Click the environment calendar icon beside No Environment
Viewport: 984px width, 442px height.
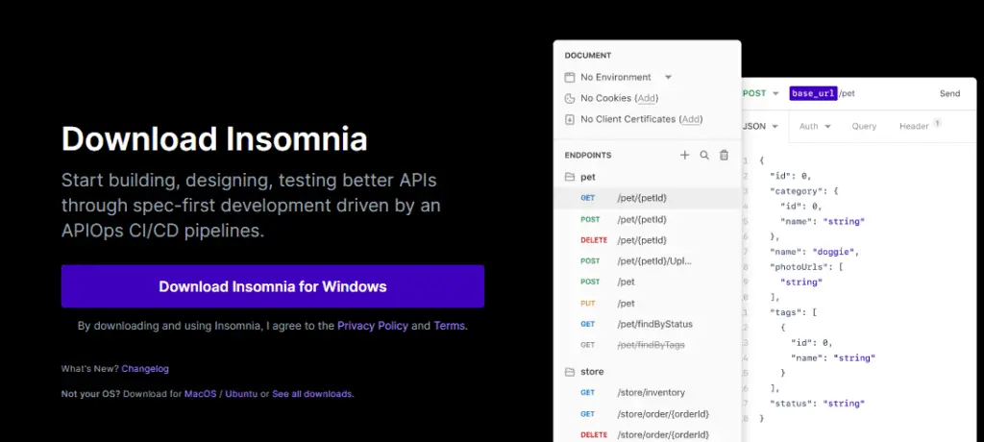[x=570, y=77]
